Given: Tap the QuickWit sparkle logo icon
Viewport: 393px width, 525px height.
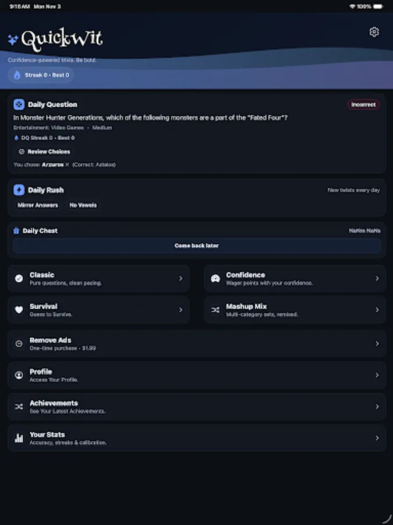Looking at the screenshot, I should coord(13,40).
